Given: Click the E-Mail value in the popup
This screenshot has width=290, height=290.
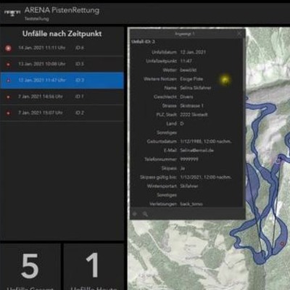Looking at the screenshot, I should coord(196,150).
